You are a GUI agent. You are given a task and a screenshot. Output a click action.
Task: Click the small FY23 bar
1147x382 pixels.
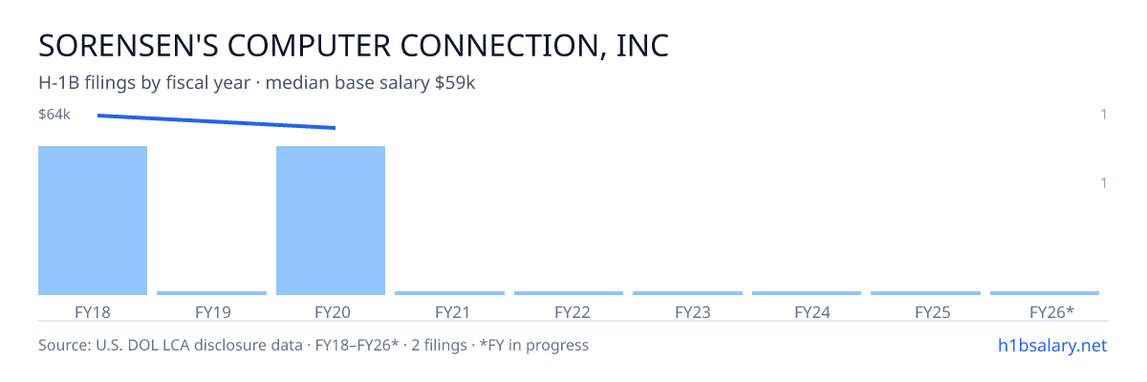tap(687, 293)
